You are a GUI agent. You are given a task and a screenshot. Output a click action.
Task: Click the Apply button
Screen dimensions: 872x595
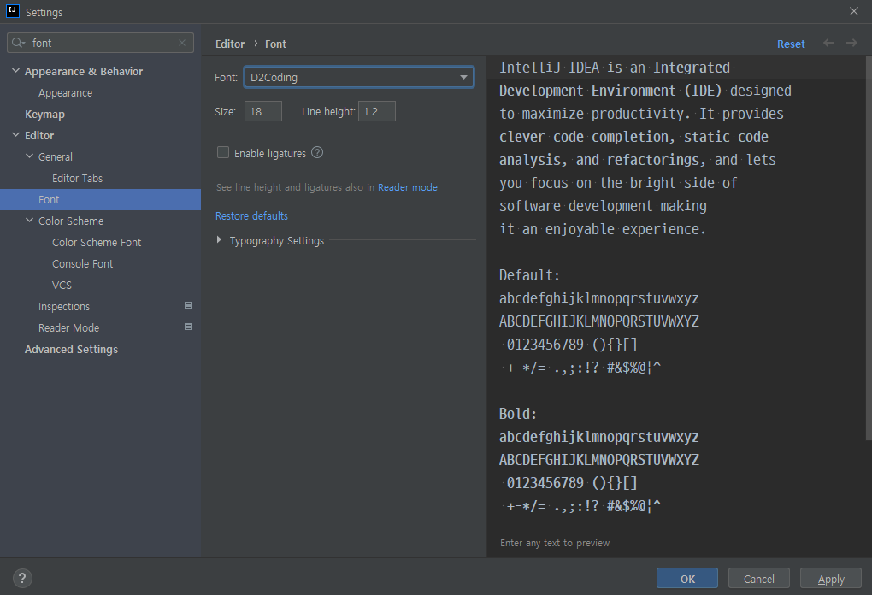(830, 578)
